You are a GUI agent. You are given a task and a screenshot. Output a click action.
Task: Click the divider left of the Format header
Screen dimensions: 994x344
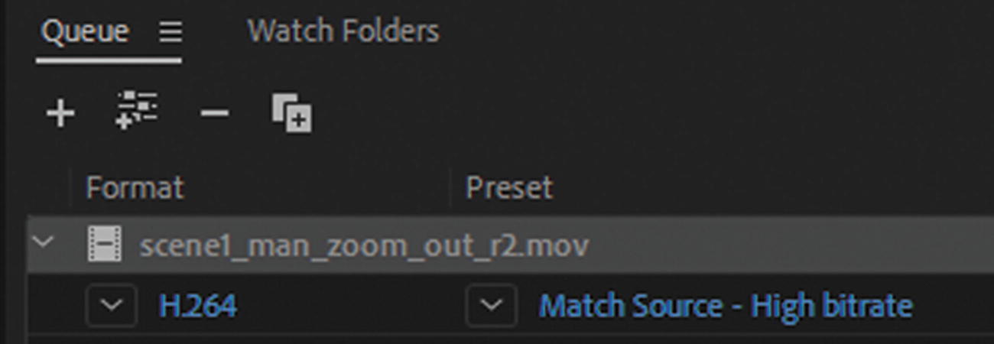click(70, 188)
